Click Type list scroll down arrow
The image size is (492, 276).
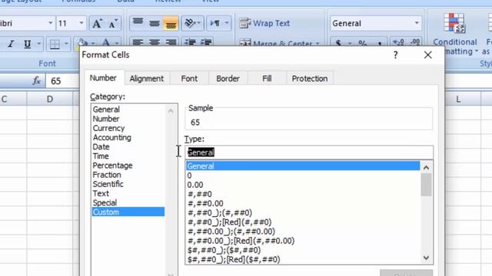pos(426,258)
